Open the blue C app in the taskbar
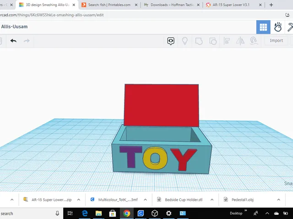The height and width of the screenshot is (219, 293). coord(141,213)
